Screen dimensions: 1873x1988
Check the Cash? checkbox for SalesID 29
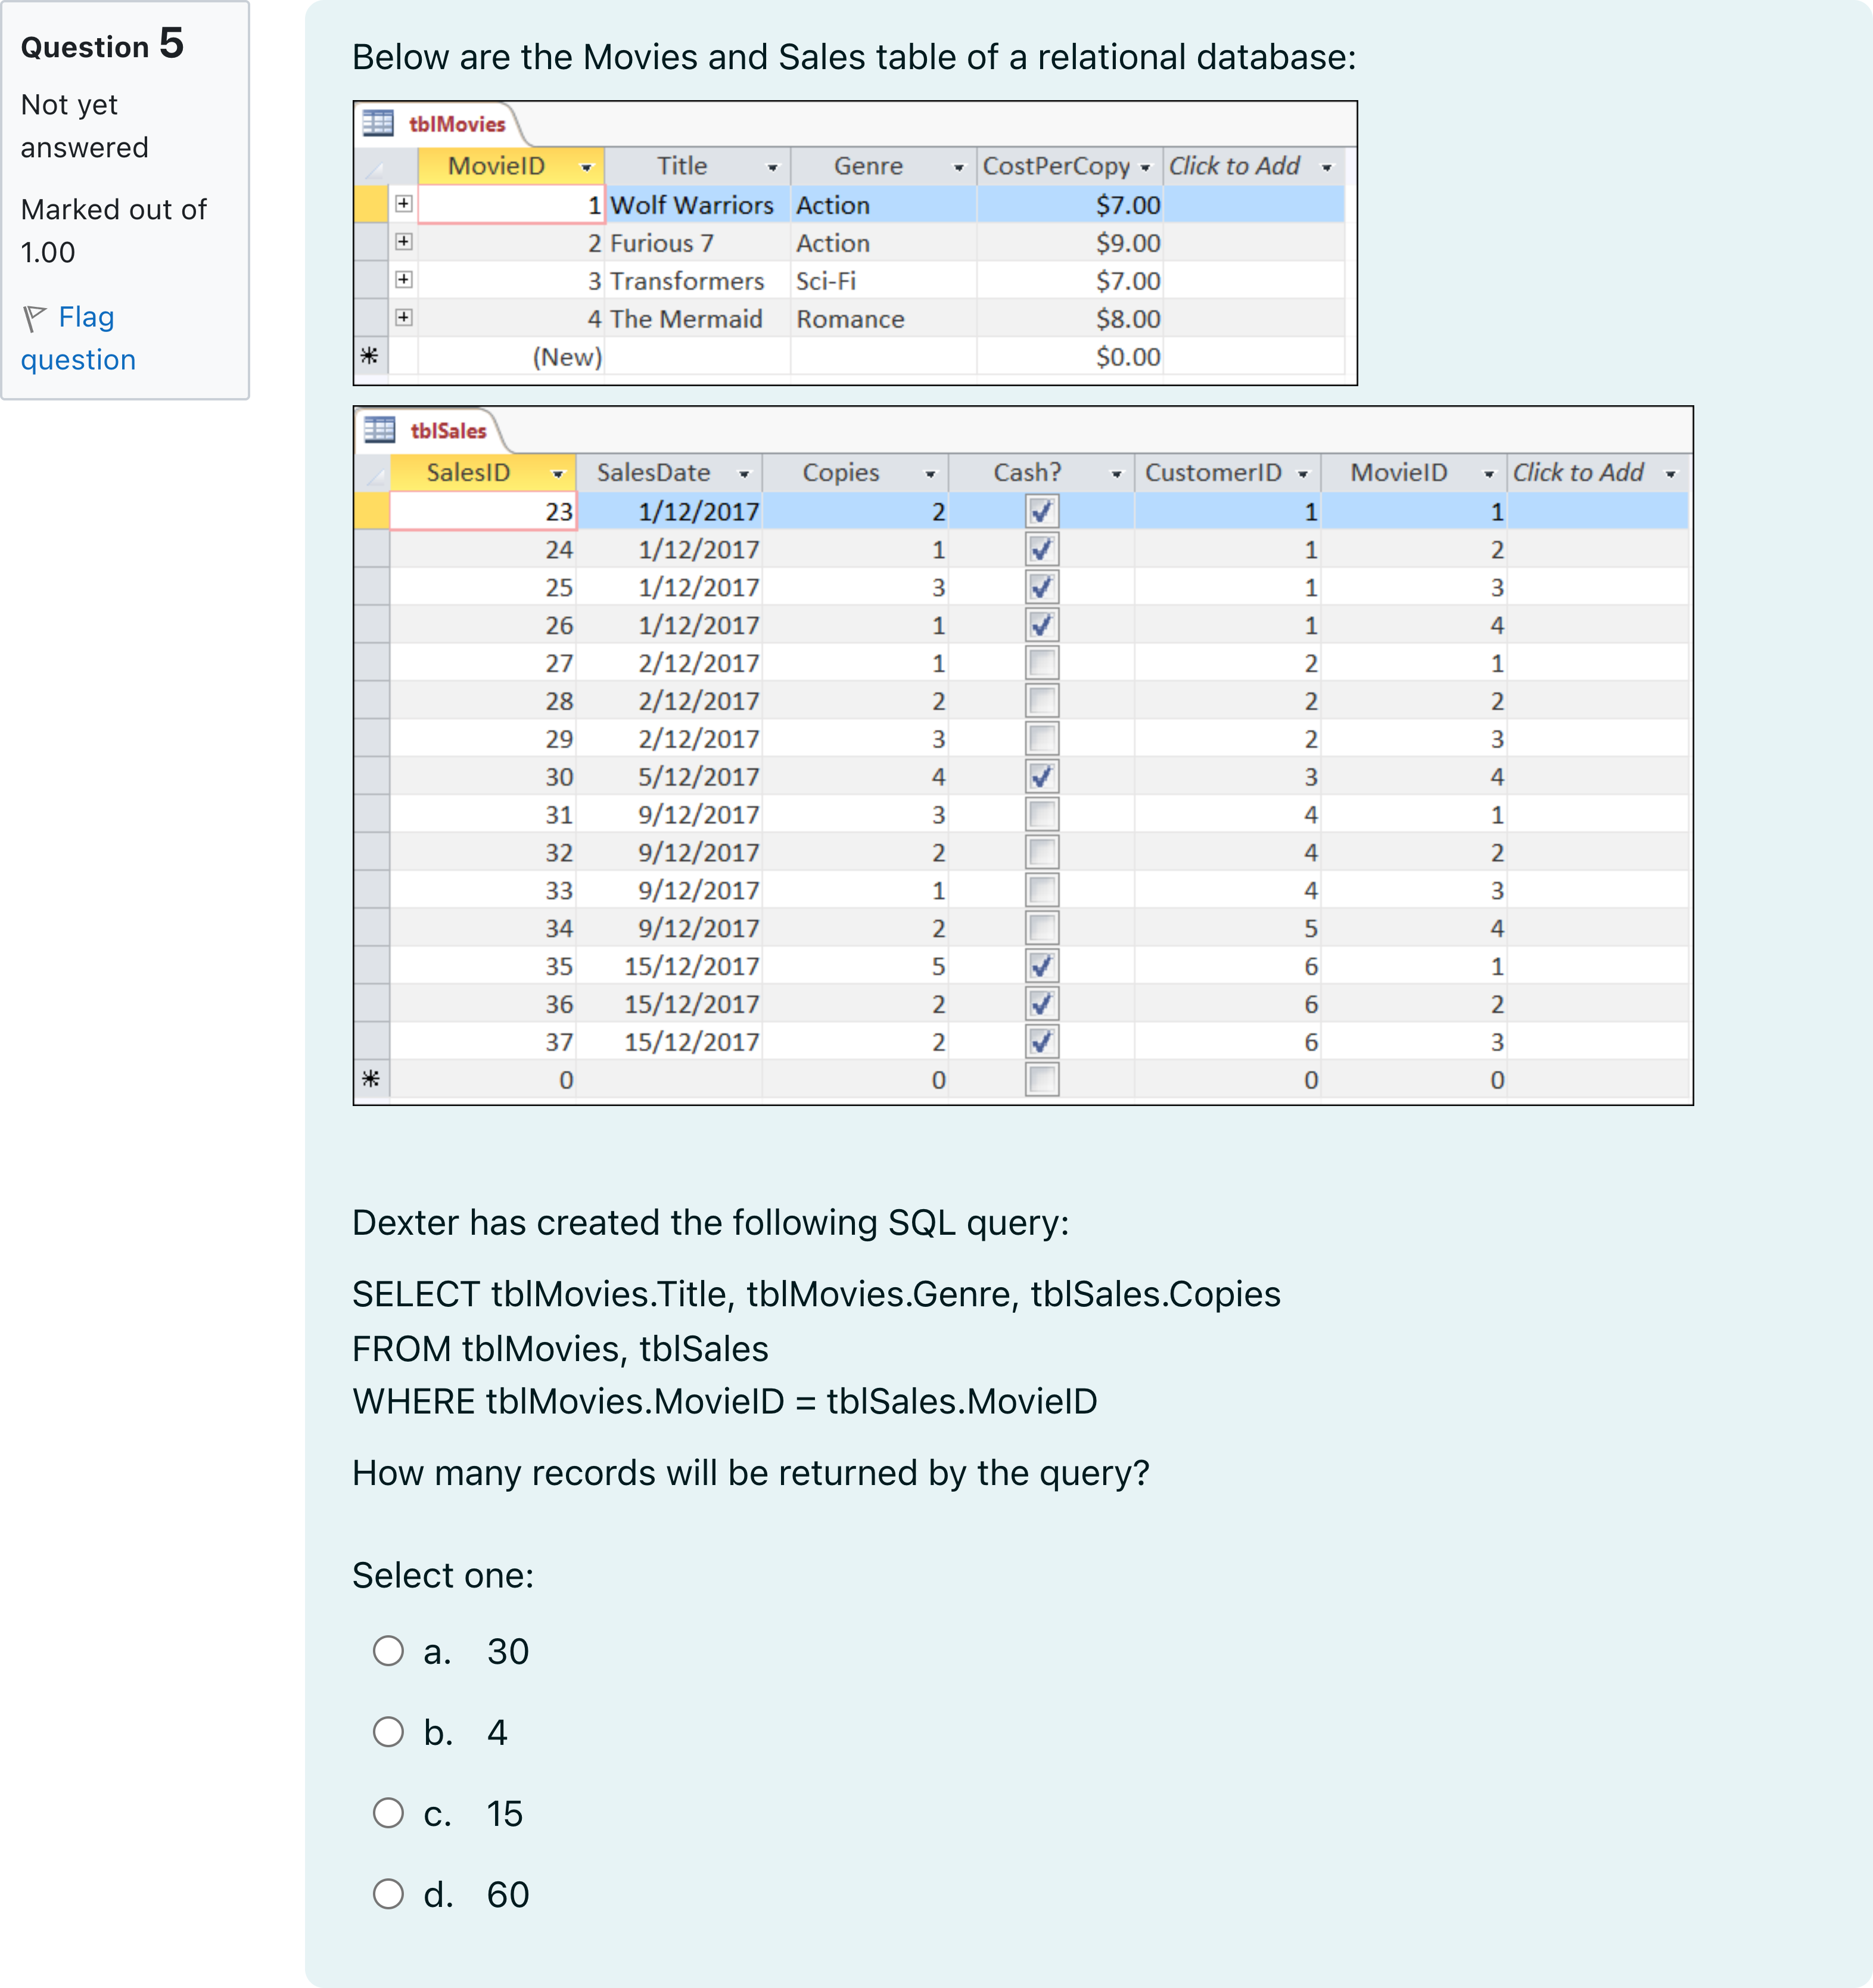pyautogui.click(x=1041, y=739)
